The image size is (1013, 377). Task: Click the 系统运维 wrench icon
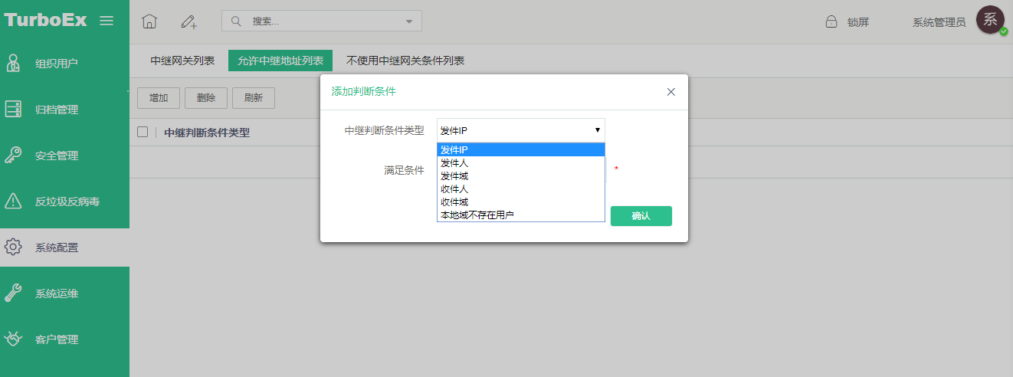coord(13,293)
